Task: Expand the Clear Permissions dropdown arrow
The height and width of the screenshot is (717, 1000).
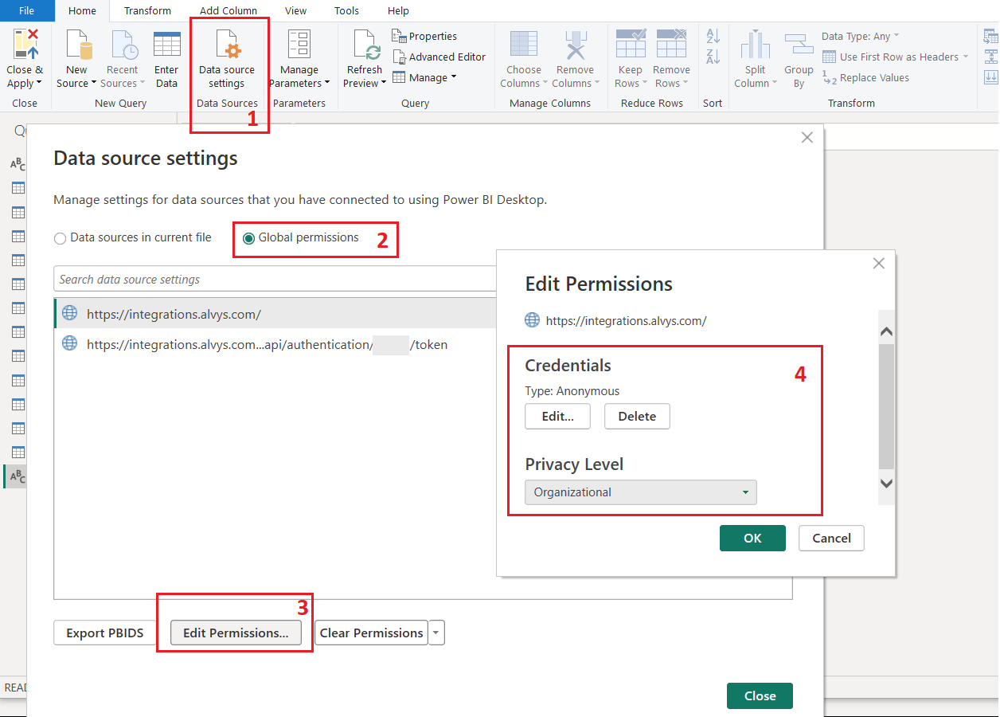Action: tap(436, 633)
